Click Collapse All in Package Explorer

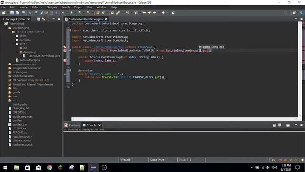(x=38, y=19)
